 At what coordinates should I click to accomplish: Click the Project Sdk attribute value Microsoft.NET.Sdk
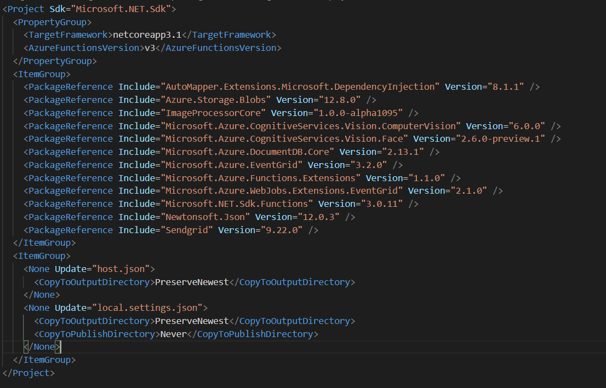pyautogui.click(x=122, y=8)
